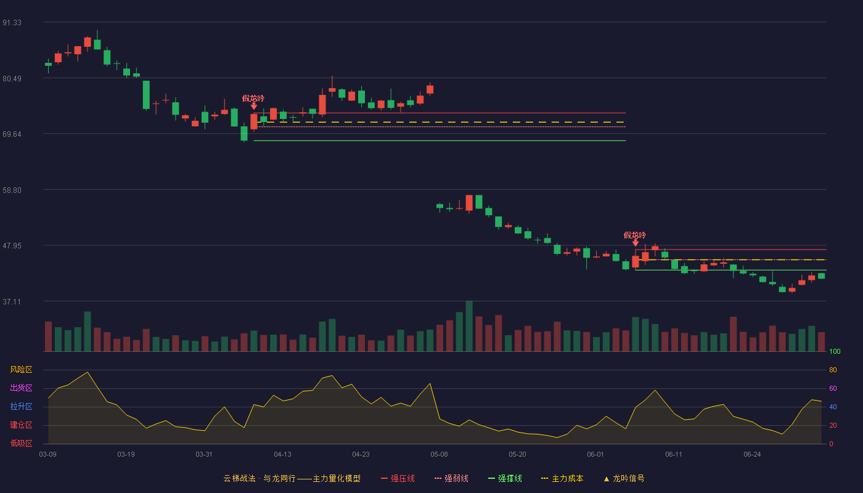Screen dimensions: 863x493
Task: Select the 风险区 zone label
Action: (x=22, y=370)
